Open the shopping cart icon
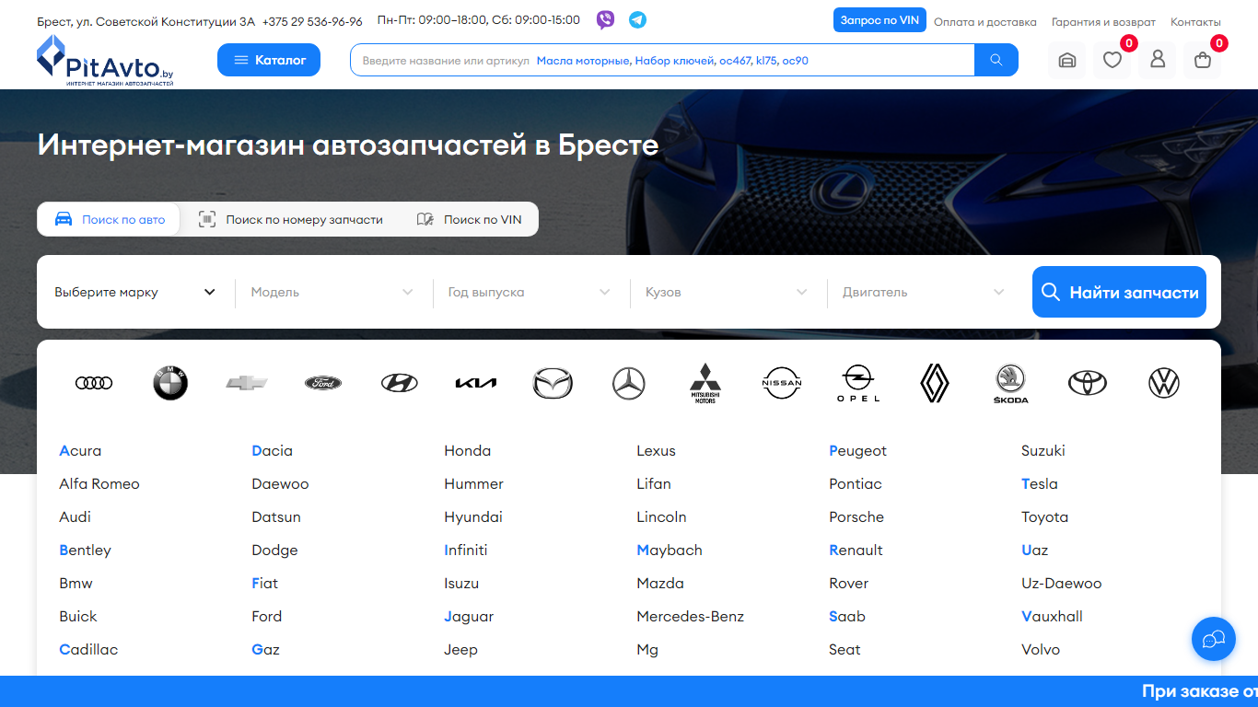 pyautogui.click(x=1203, y=60)
